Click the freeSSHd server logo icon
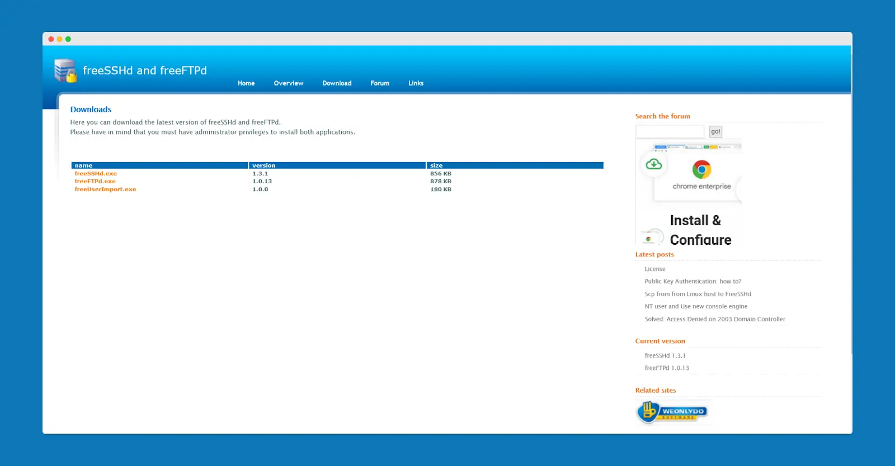Image resolution: width=895 pixels, height=466 pixels. [x=65, y=70]
